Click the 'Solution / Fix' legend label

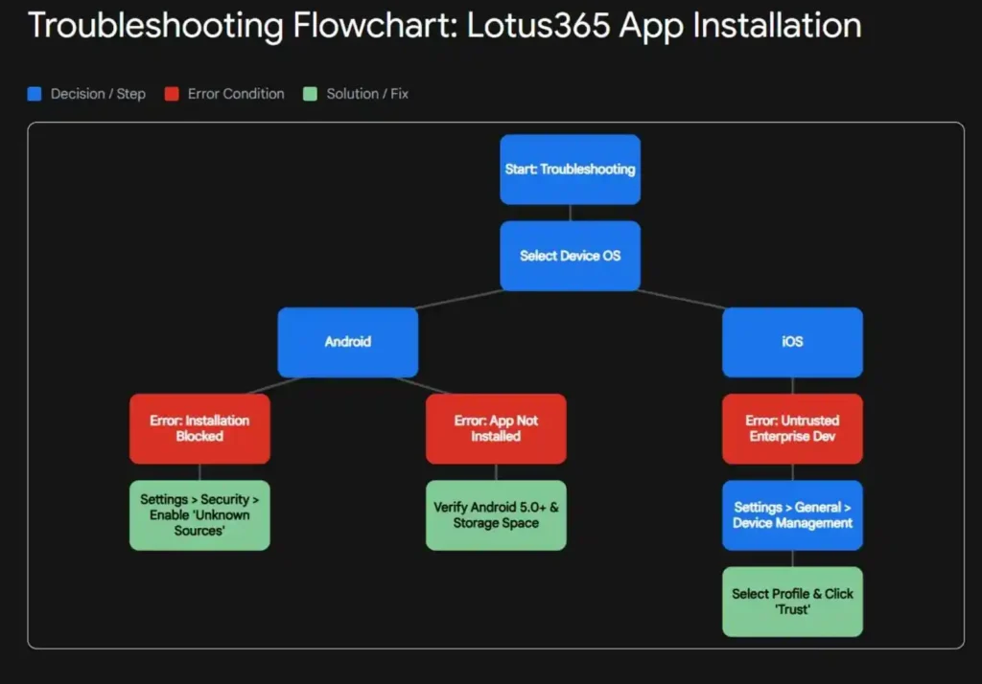point(365,93)
